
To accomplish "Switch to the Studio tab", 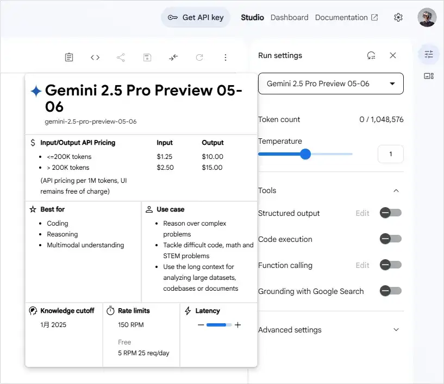I will (252, 17).
